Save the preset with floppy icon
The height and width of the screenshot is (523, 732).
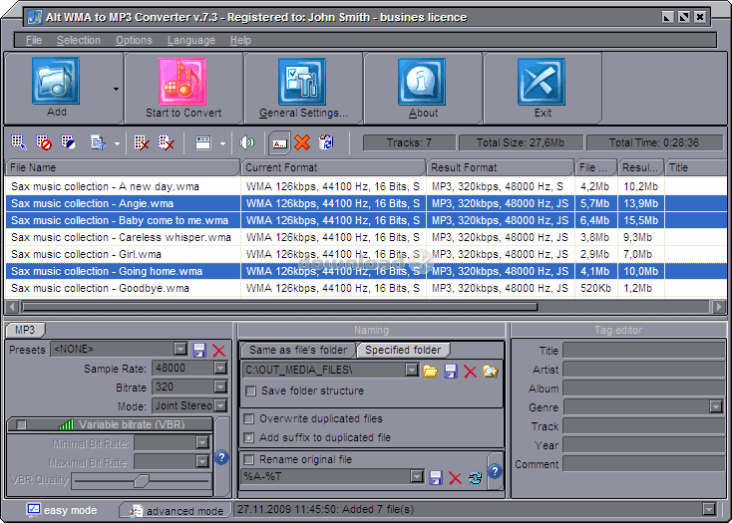[x=199, y=350]
